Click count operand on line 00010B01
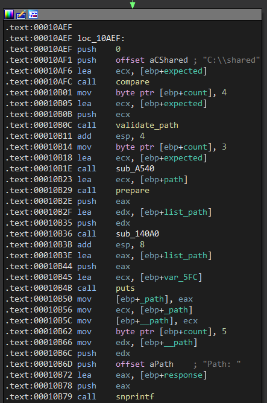The width and height of the screenshot is (267, 403). coord(195,93)
